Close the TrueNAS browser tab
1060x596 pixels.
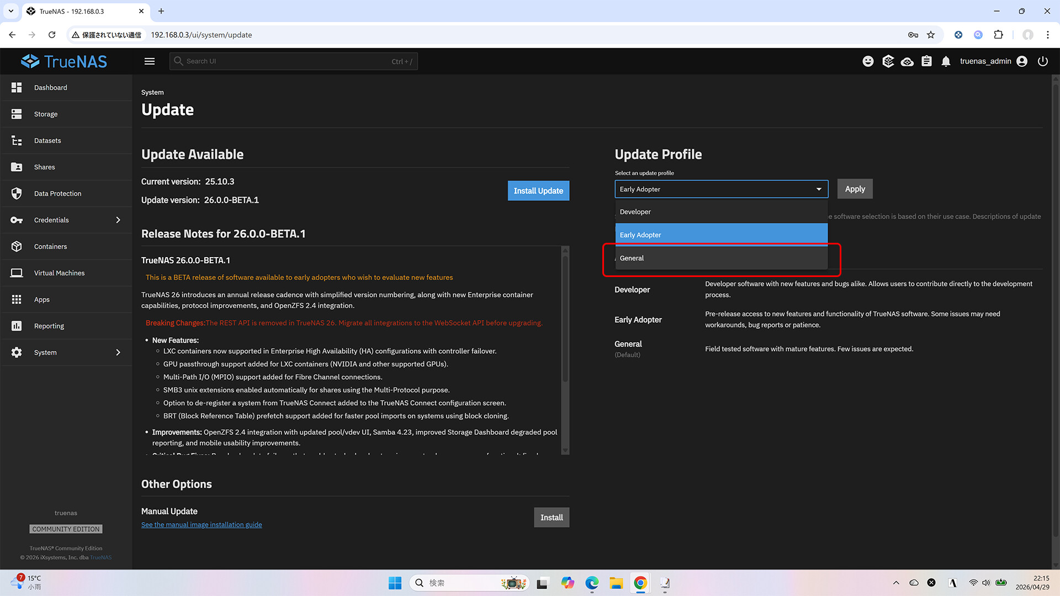coord(141,11)
